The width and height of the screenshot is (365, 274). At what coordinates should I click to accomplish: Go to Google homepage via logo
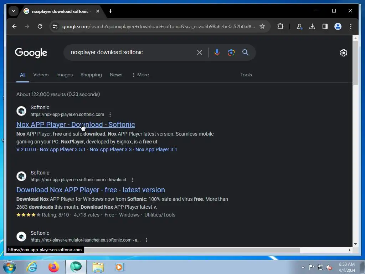pyautogui.click(x=31, y=53)
